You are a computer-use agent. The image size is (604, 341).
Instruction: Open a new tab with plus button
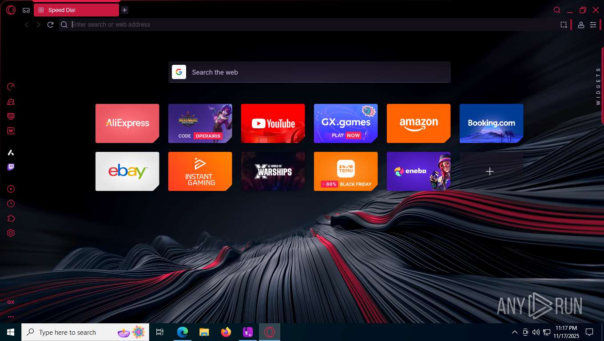click(x=124, y=10)
